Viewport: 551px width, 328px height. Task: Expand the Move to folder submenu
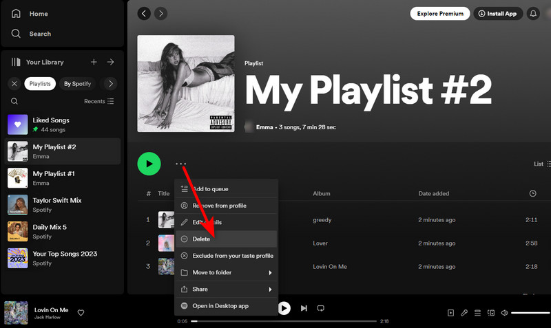pyautogui.click(x=226, y=272)
